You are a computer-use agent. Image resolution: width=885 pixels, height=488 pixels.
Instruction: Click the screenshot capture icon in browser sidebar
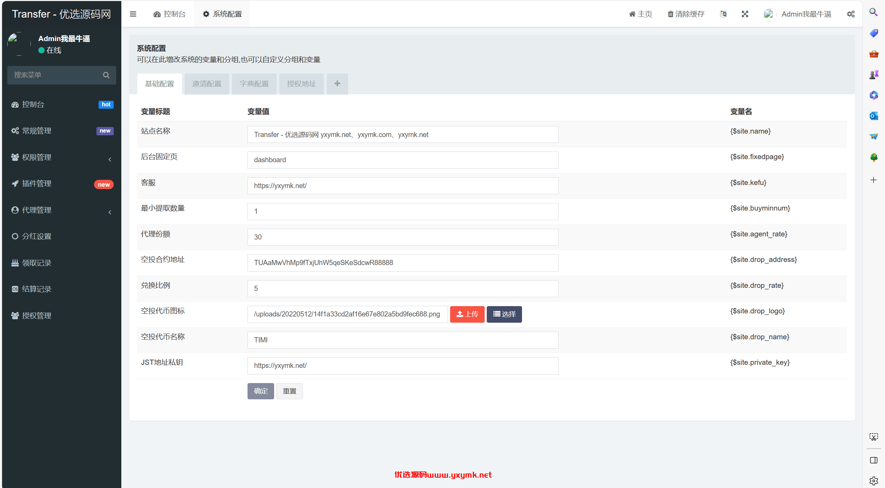click(874, 437)
